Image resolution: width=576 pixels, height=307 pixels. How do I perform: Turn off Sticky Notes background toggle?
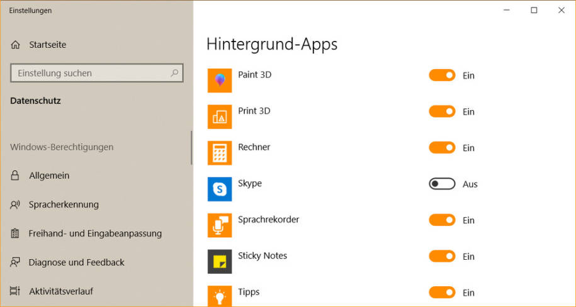point(442,256)
